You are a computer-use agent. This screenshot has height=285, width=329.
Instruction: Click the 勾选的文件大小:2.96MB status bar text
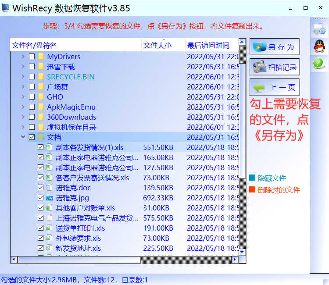click(x=39, y=280)
